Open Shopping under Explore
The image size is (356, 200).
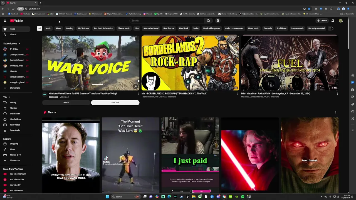pyautogui.click(x=16, y=144)
